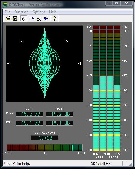Click the Correlation value 0.722

click(44, 138)
